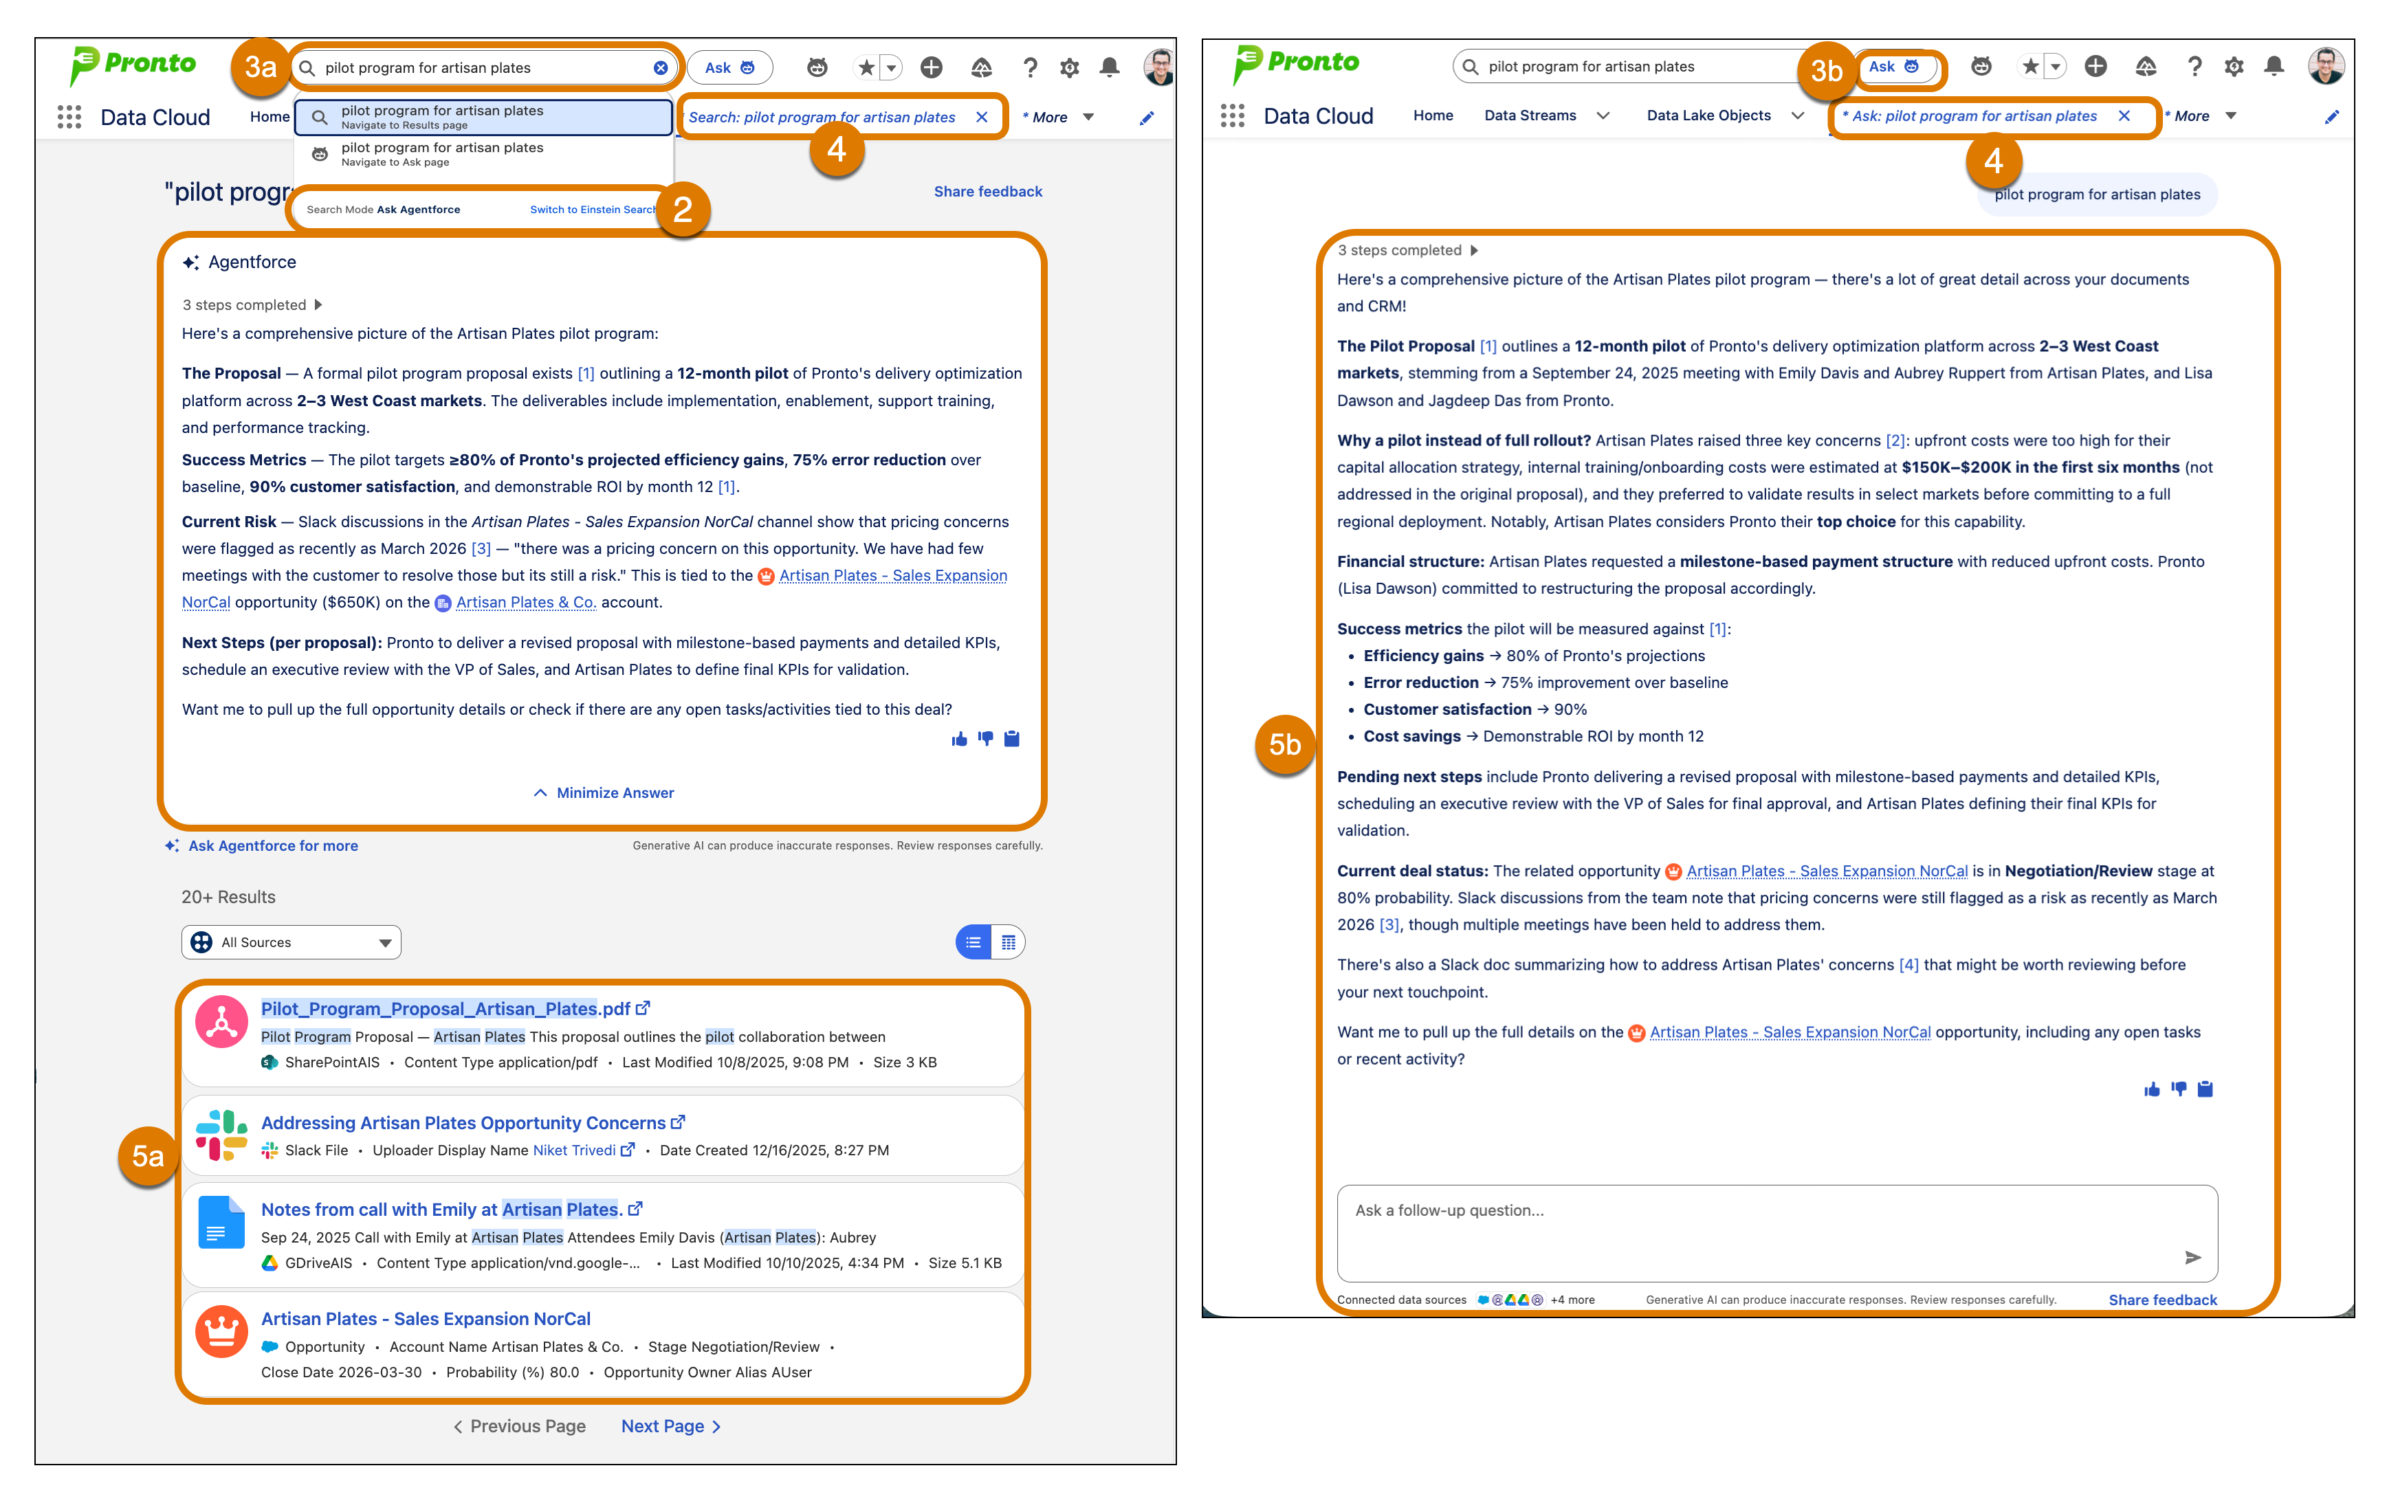Open help question mark in right window

(x=2194, y=66)
